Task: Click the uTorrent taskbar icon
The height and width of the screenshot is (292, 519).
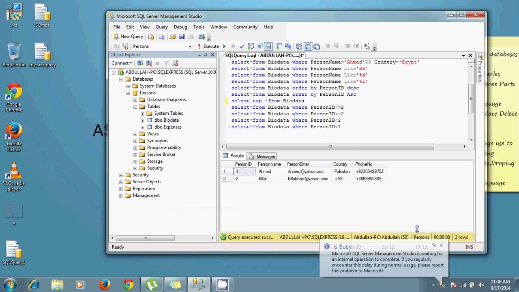Action: click(152, 285)
